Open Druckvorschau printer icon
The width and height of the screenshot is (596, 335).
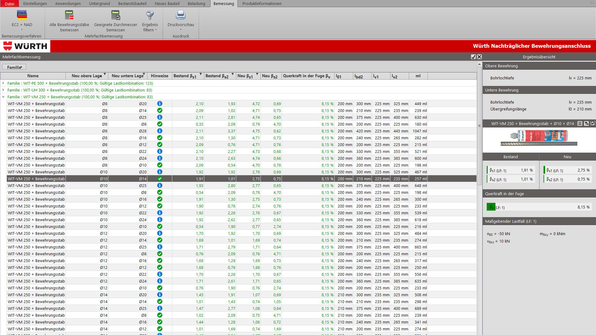tap(181, 15)
